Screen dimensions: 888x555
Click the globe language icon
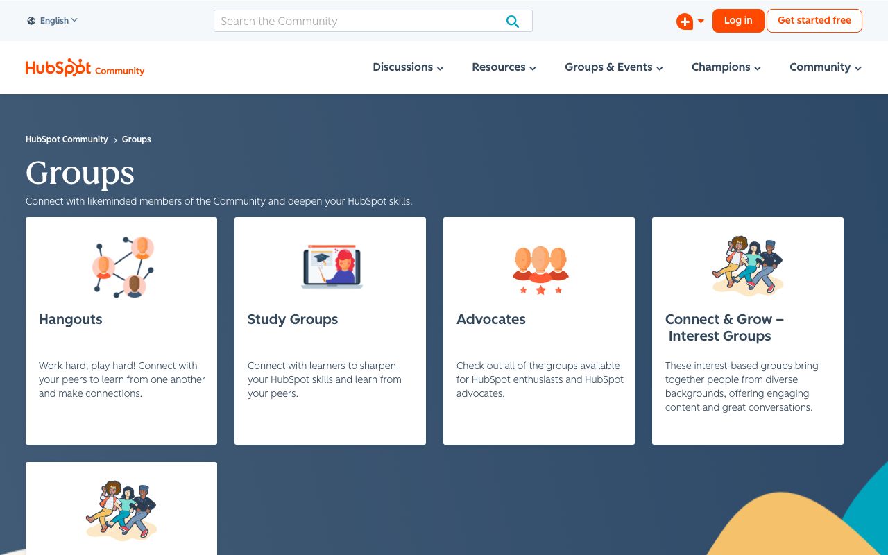[31, 21]
